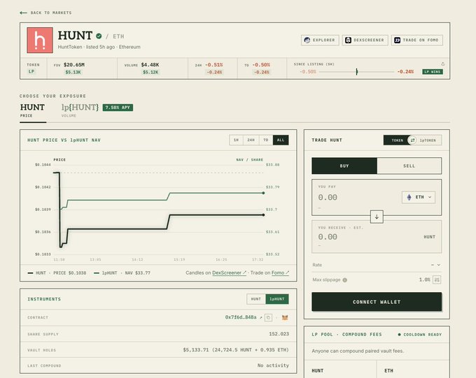Click the LP WINS badge

coord(433,72)
